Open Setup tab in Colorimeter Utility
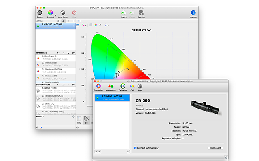 [x=140, y=87]
